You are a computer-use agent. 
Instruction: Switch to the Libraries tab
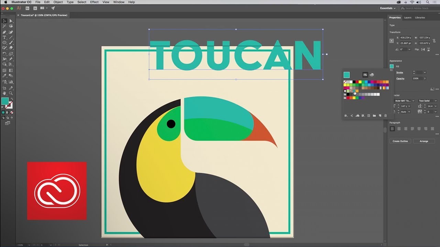420,17
